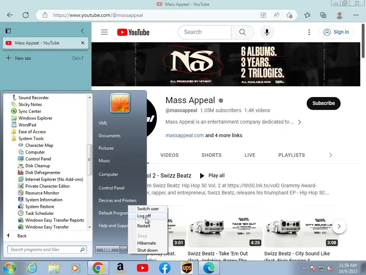Click the Lock button
Screen dimensions: 366x275
[x=108, y=250]
